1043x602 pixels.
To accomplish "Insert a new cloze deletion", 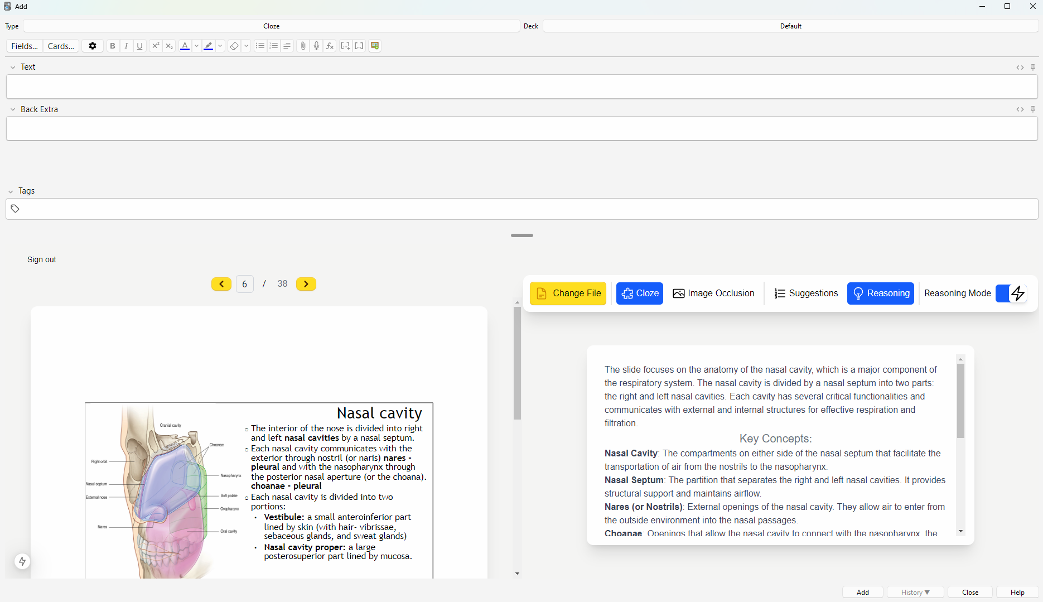I will coord(345,46).
